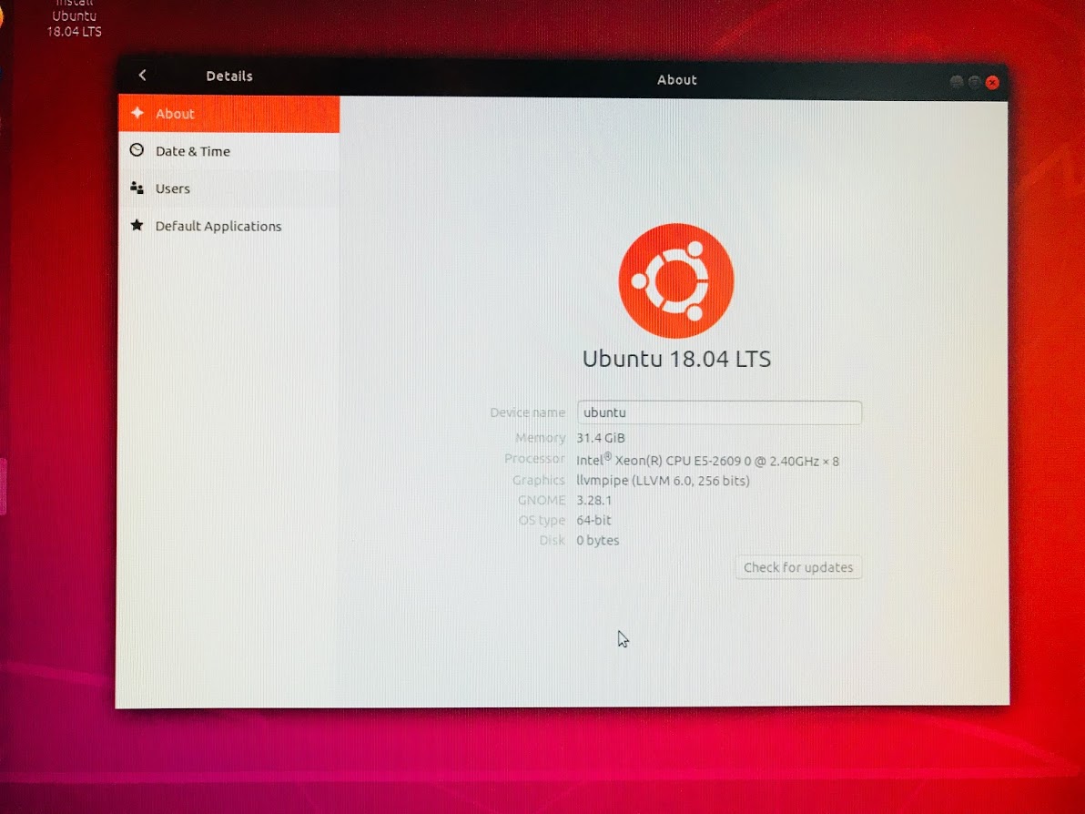Open the Users panel
The image size is (1085, 814).
229,188
